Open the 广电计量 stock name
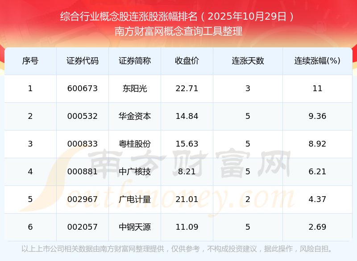Viewport: 357px width, 261px height. [x=135, y=199]
